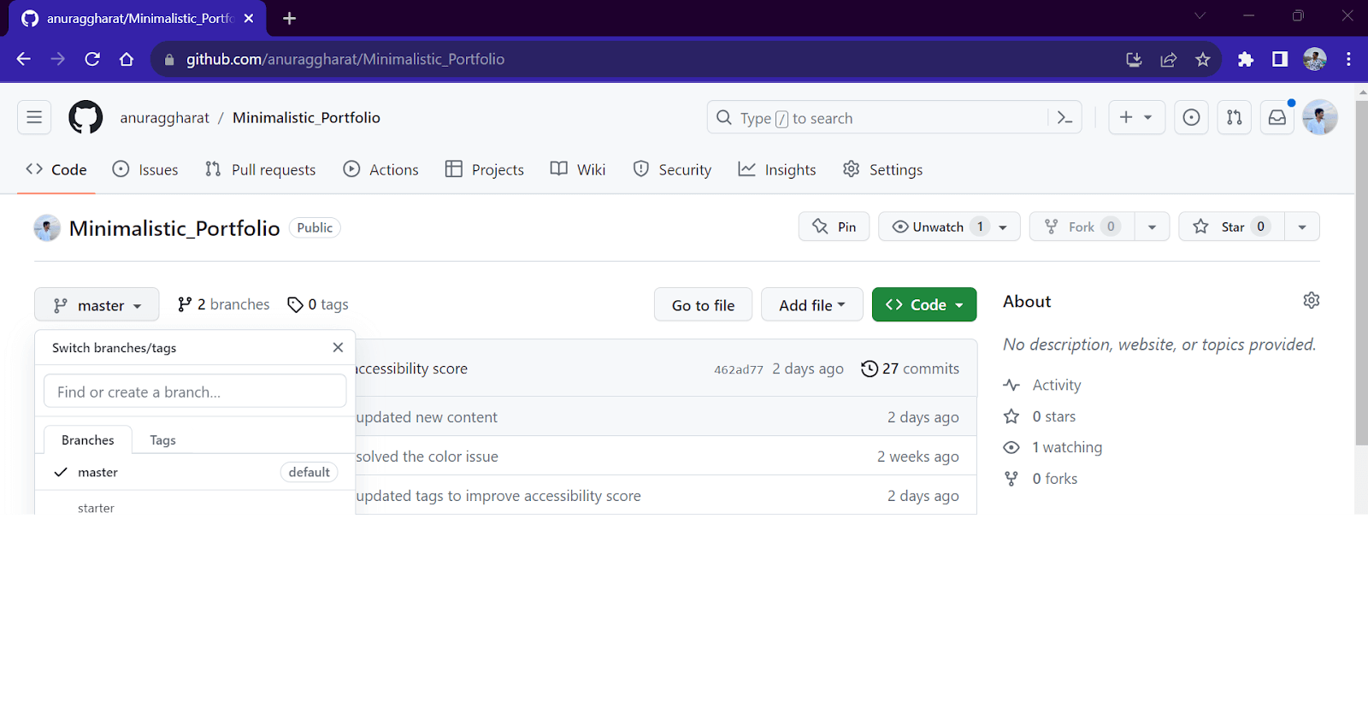Click the gear icon beside About
1368x719 pixels.
pyautogui.click(x=1312, y=300)
